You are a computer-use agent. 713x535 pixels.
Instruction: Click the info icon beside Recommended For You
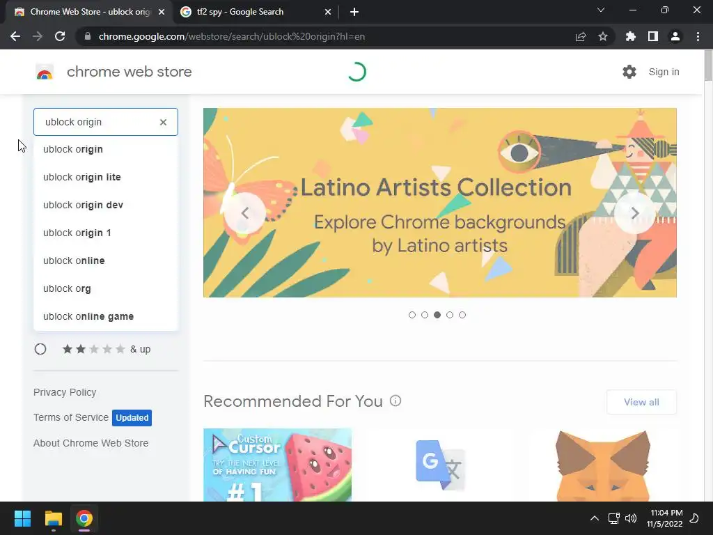pos(395,401)
